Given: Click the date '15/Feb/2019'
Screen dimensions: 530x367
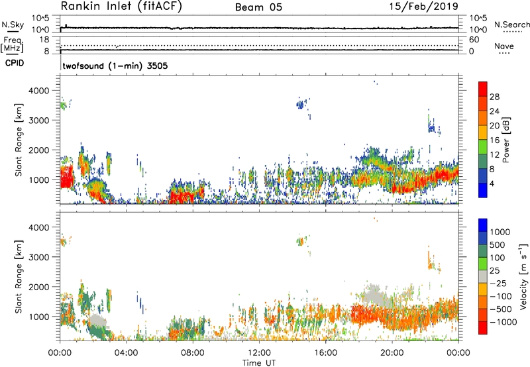Looking at the screenshot, I should [x=424, y=6].
